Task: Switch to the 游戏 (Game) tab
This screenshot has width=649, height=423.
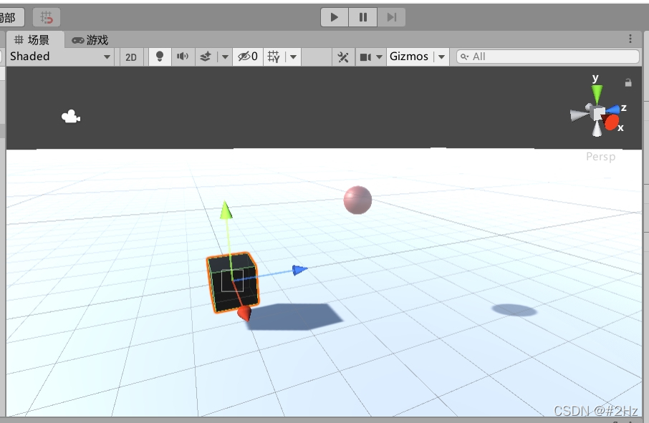Action: click(x=90, y=40)
